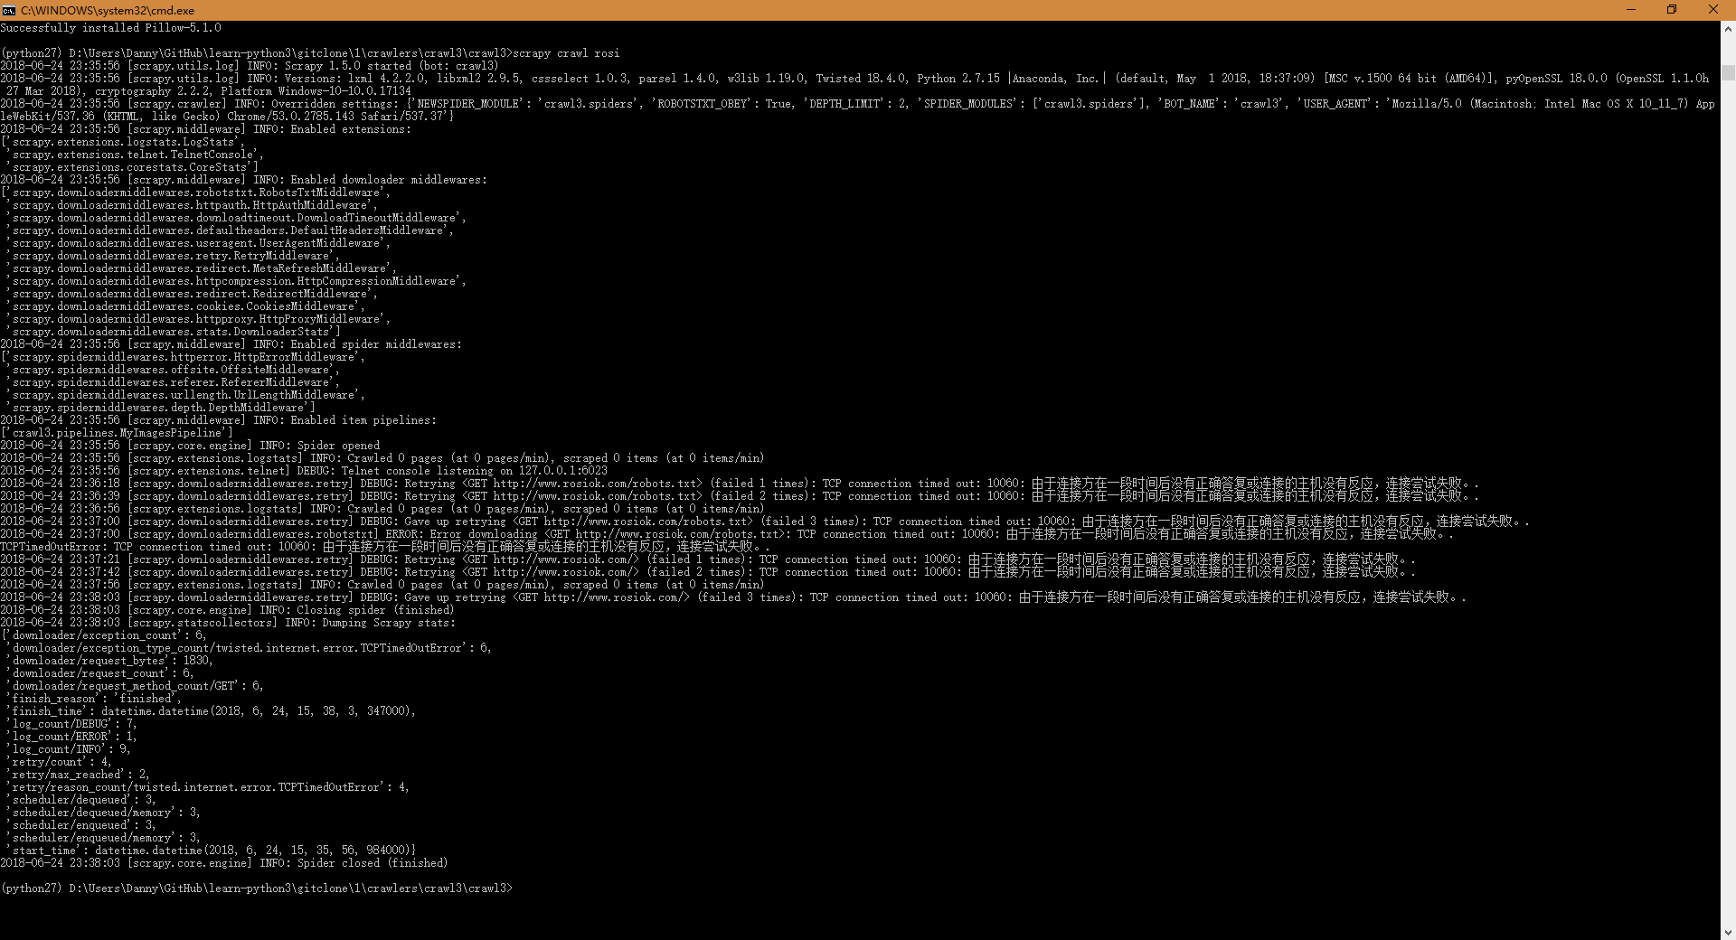Screen dimensions: 1736x940
Task: Click 'retry/max_reached': 2 stat
Action: tap(80, 775)
